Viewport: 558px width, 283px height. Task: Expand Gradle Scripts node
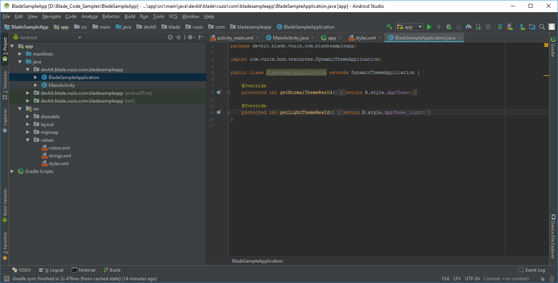pyautogui.click(x=12, y=171)
